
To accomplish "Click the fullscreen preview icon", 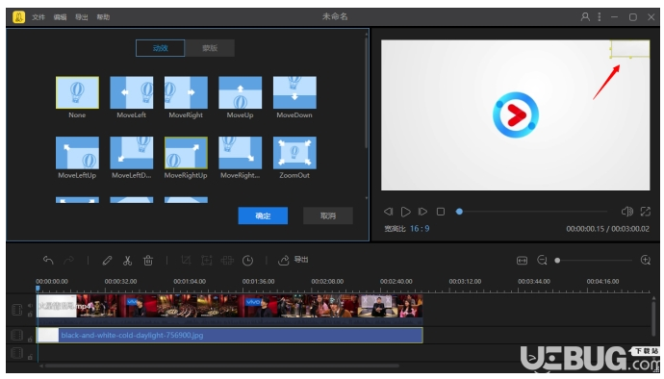I will [x=646, y=212].
